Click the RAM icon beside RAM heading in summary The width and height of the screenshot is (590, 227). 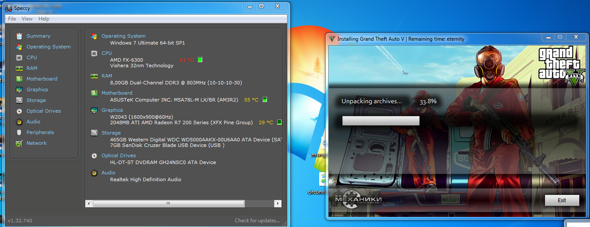[94, 76]
